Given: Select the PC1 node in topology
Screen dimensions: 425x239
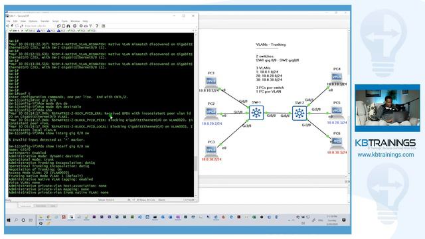Looking at the screenshot, I should click(x=211, y=81).
